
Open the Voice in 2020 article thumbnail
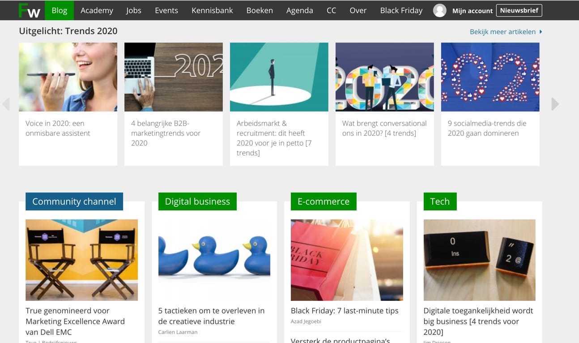(68, 77)
